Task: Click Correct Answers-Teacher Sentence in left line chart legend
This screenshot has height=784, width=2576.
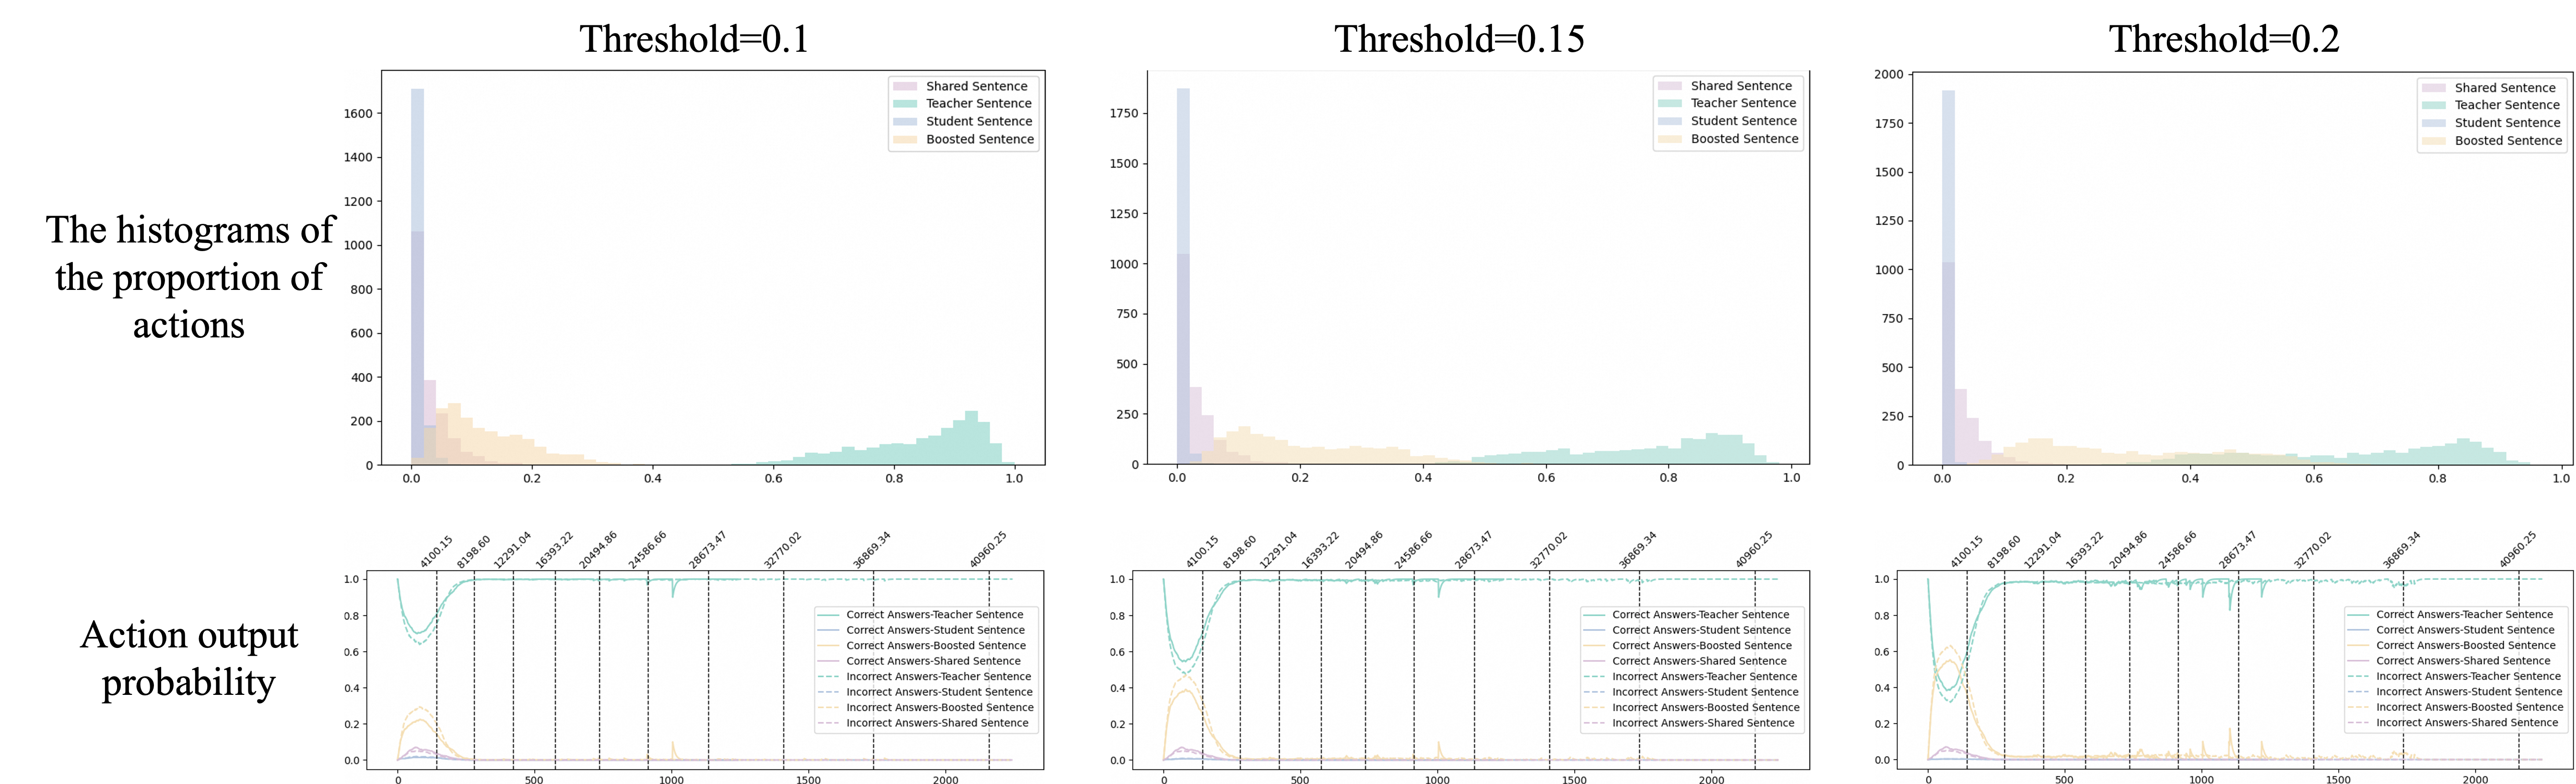Action: point(934,615)
